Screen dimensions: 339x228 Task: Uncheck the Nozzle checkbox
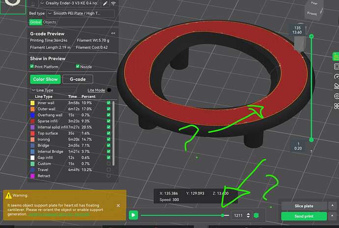click(x=78, y=66)
